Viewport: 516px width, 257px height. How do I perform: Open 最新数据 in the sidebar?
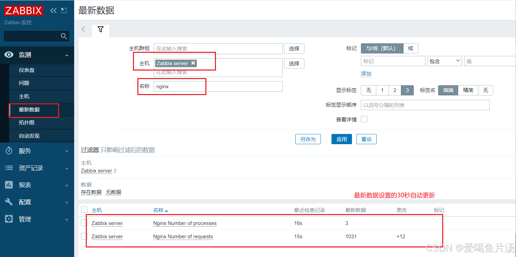29,109
